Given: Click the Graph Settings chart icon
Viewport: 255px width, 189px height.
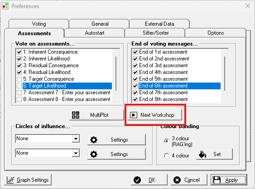Looking at the screenshot, I should tap(10, 180).
